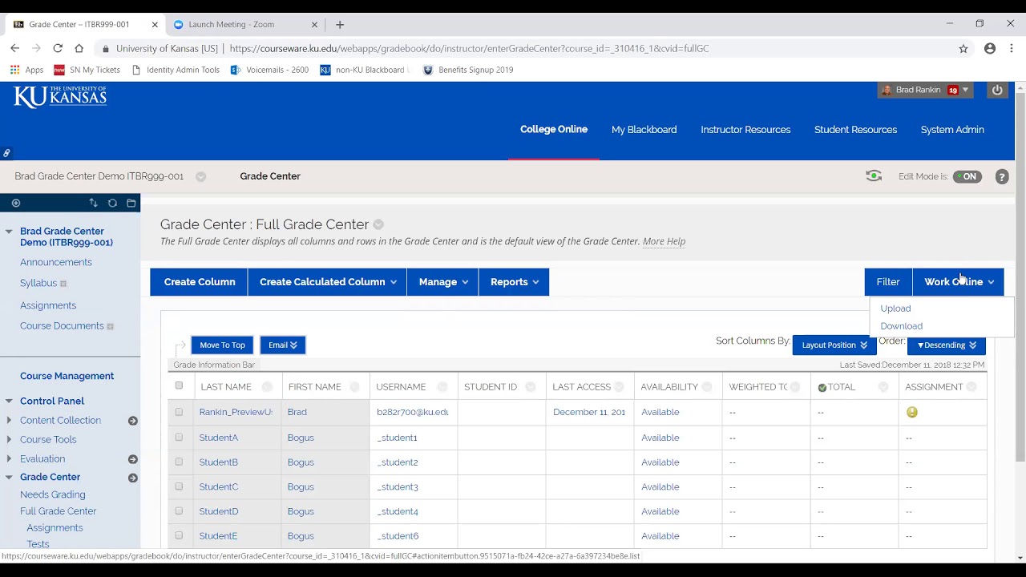This screenshot has height=577, width=1026.
Task: Check the StudentE row checkbox
Action: [179, 535]
